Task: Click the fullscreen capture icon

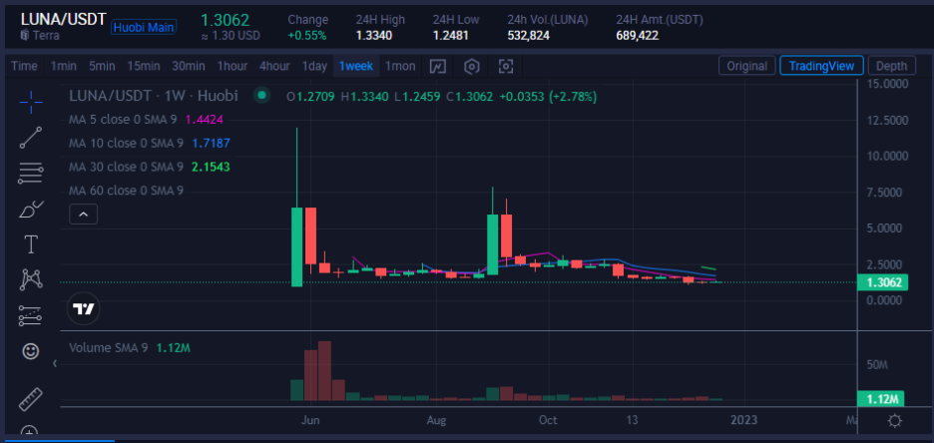Action: click(x=506, y=66)
